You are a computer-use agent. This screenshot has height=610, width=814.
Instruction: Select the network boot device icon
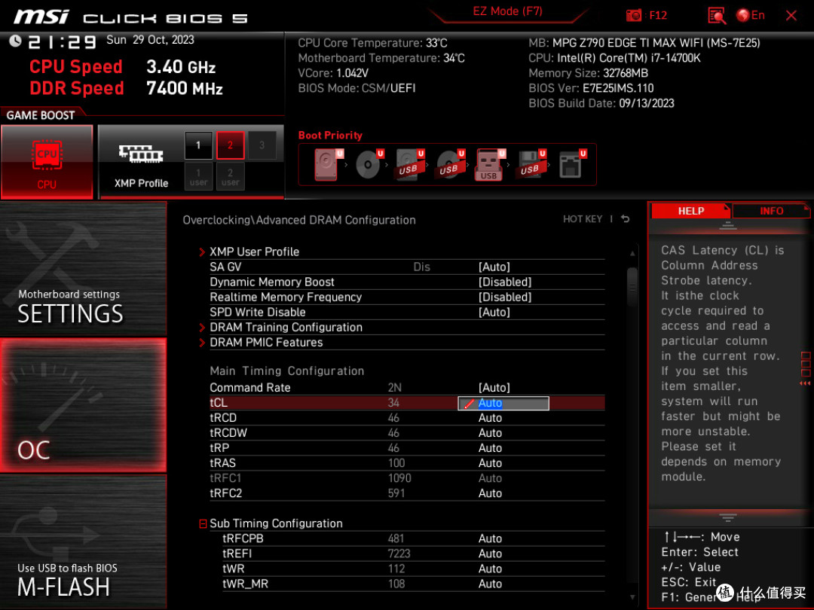point(572,164)
